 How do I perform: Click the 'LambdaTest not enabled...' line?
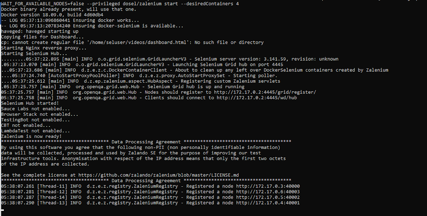tap(35, 131)
